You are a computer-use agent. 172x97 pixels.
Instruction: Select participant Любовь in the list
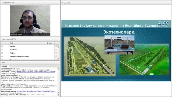(13, 53)
